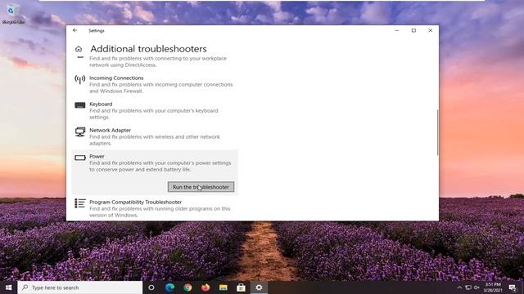Select the Power troubleshooter title
Screen dimensions: 524x294
(97, 156)
